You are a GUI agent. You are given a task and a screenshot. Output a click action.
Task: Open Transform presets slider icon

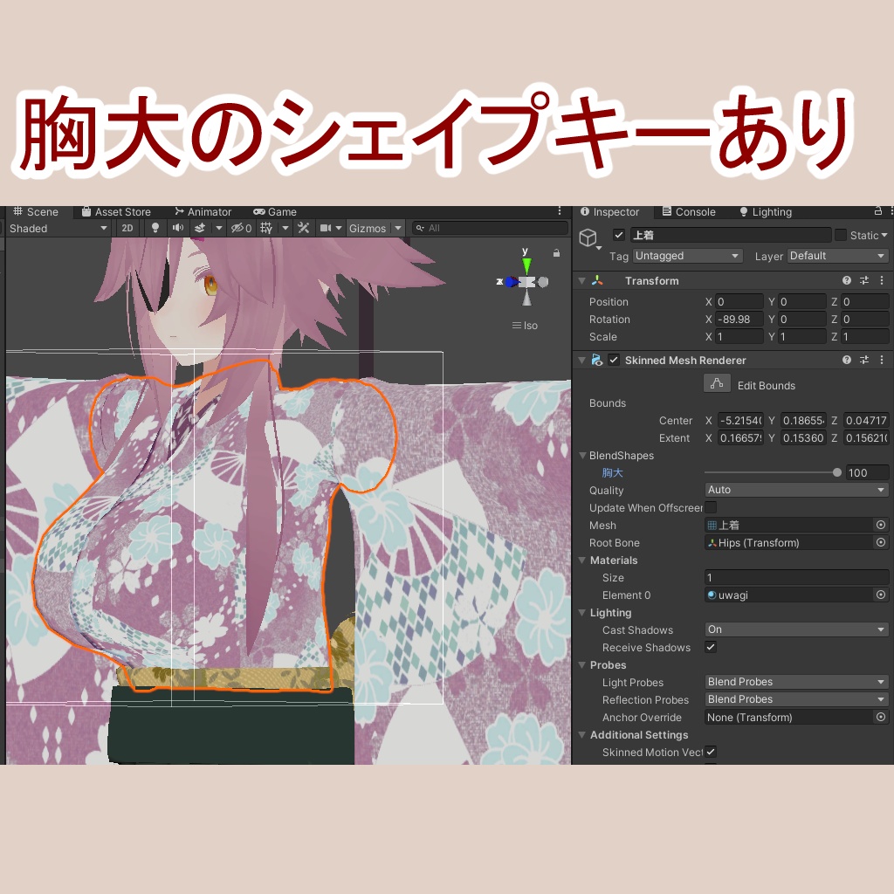tap(864, 280)
